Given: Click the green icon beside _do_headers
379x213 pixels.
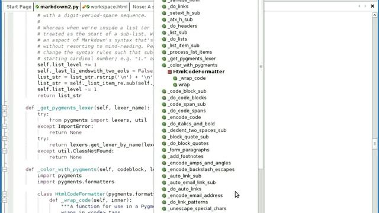Looking at the screenshot, I should pyautogui.click(x=164, y=26).
